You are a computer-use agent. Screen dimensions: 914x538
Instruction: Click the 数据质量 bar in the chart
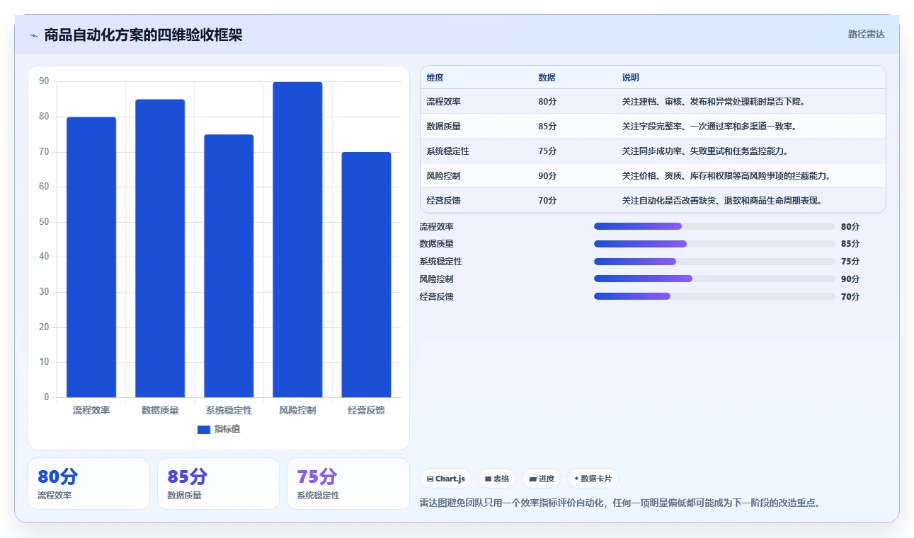(160, 248)
